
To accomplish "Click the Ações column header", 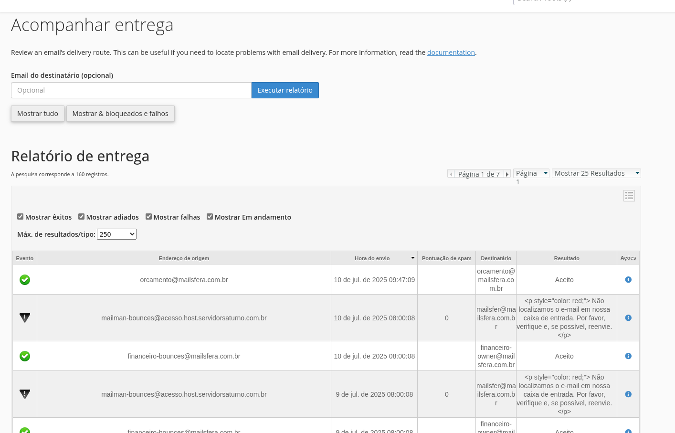I will [628, 258].
